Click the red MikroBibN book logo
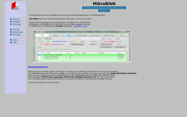The height and width of the screenshot is (117, 187). pos(15,6)
